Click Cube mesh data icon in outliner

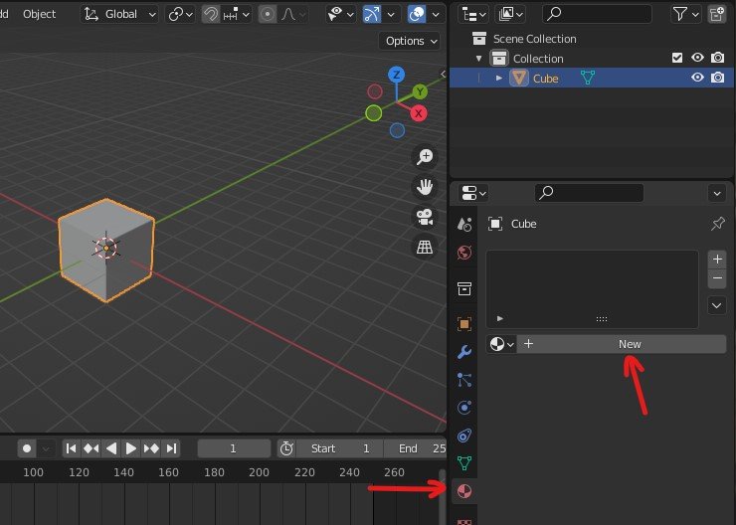[587, 78]
